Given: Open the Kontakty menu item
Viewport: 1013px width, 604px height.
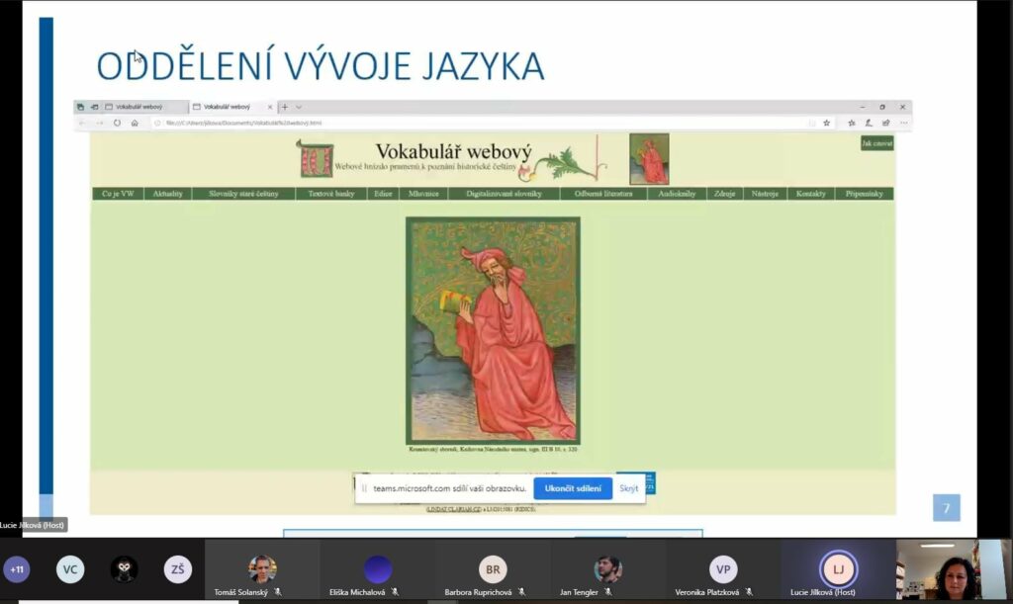Looking at the screenshot, I should coord(811,194).
